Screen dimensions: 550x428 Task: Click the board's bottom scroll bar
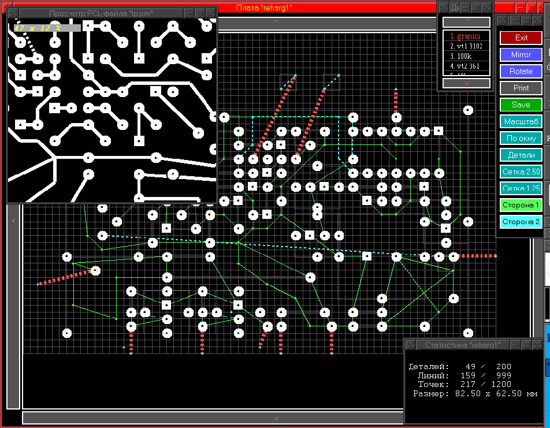click(x=213, y=418)
